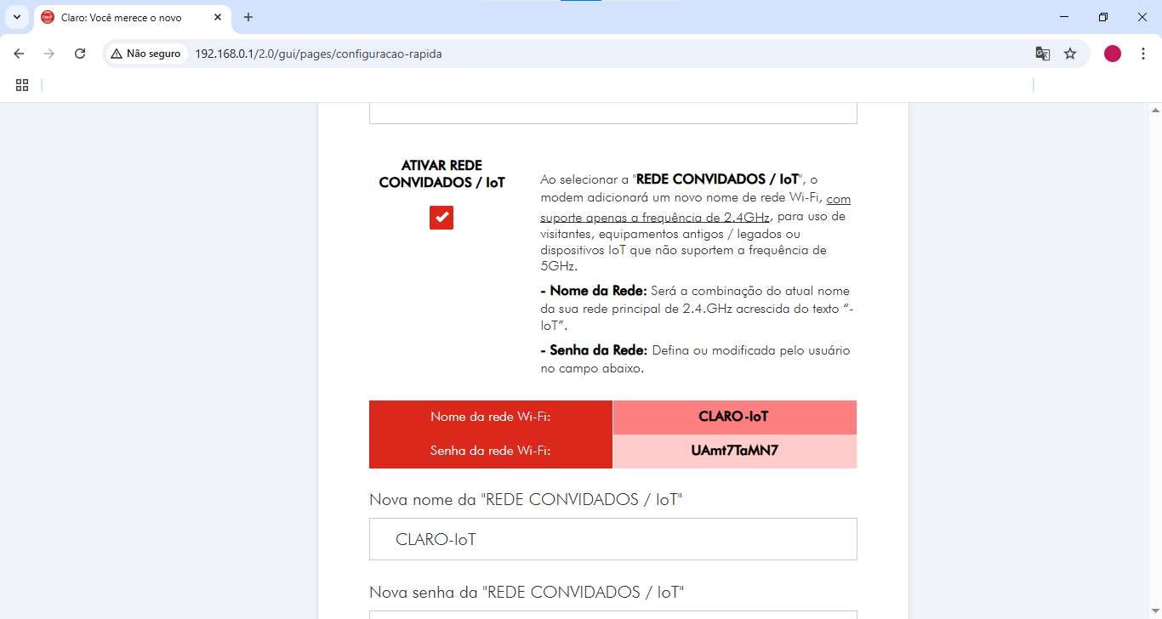This screenshot has width=1162, height=619.
Task: Reload the router configuration page
Action: point(80,54)
